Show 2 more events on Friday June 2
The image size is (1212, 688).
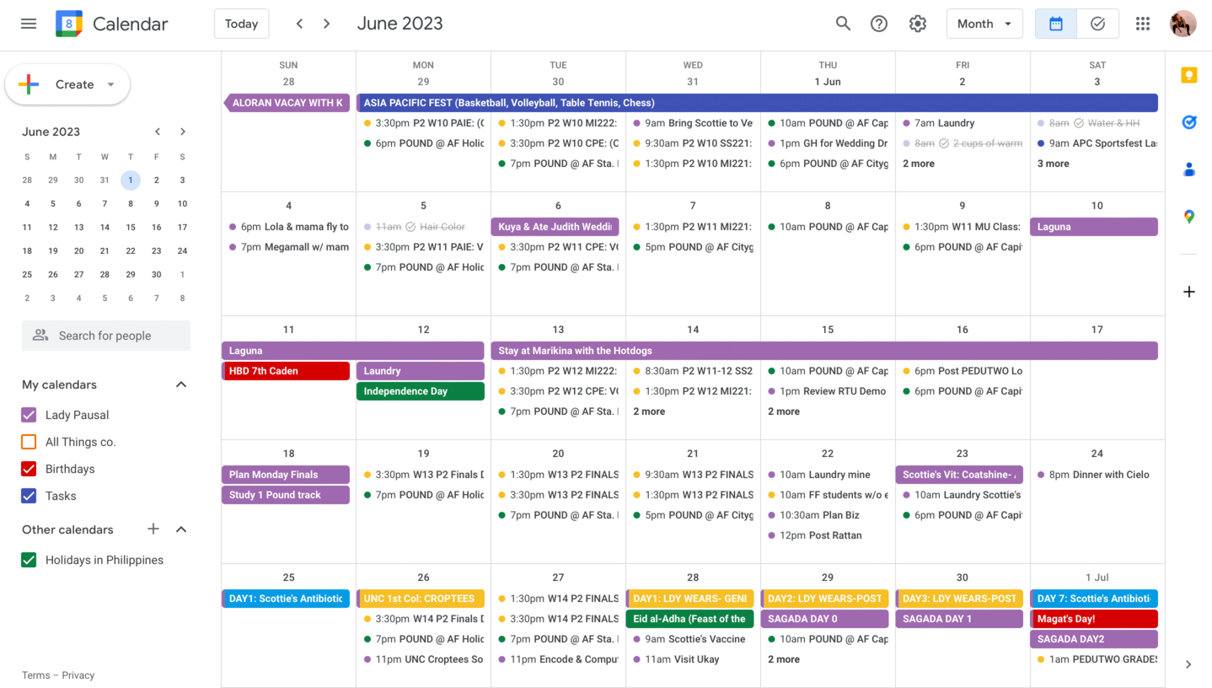tap(919, 164)
